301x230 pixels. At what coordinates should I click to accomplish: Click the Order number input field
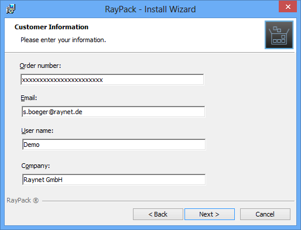112,80
